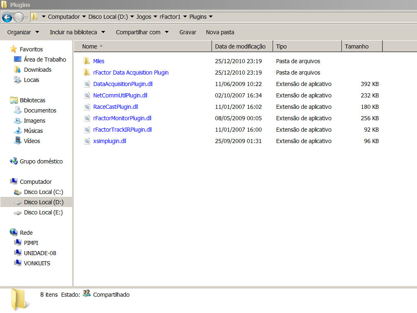Select the file name xsimplugin.dll
Screen dimensions: 417x313
click(110, 141)
